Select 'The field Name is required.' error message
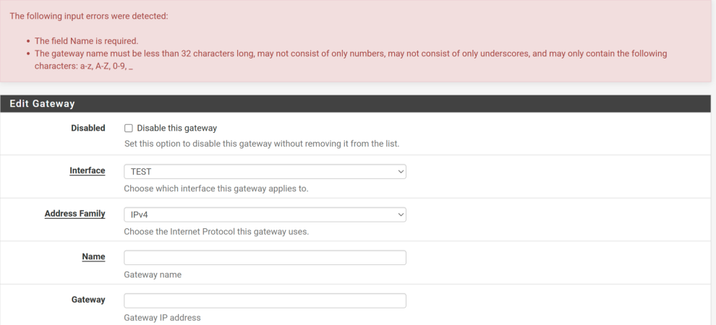Viewport: 716px width, 325px height. 86,41
